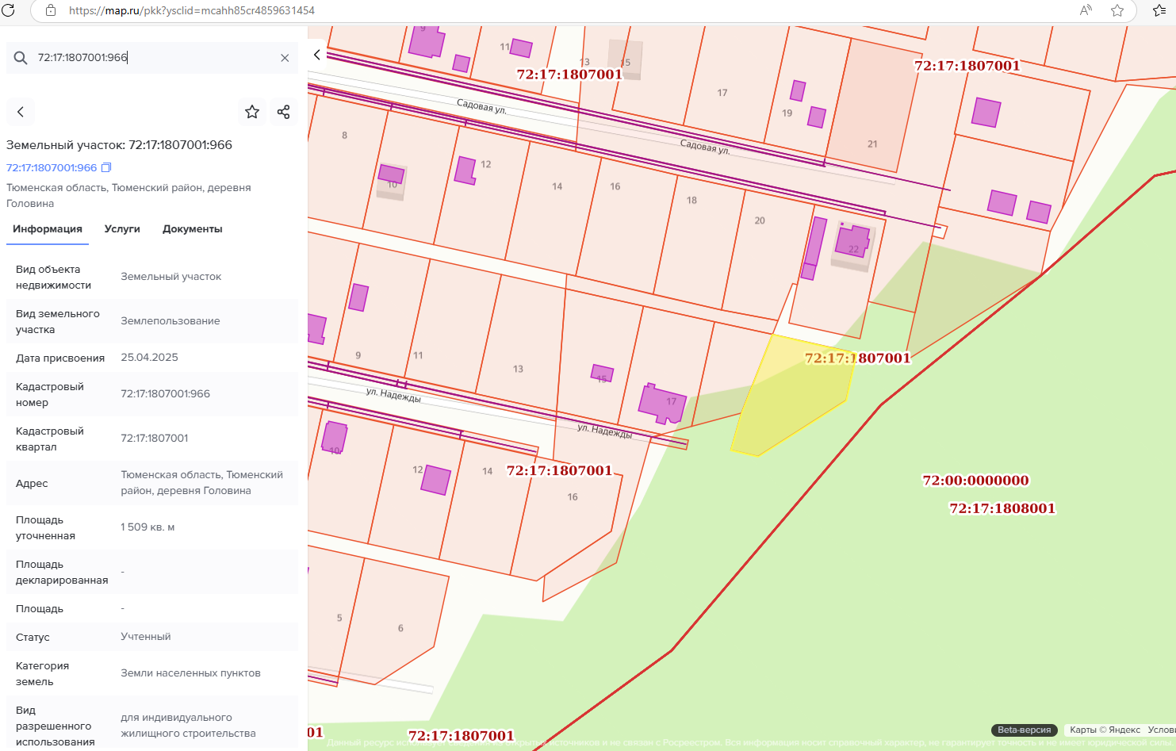Click the browser reload icon
The image size is (1176, 751).
pyautogui.click(x=8, y=10)
